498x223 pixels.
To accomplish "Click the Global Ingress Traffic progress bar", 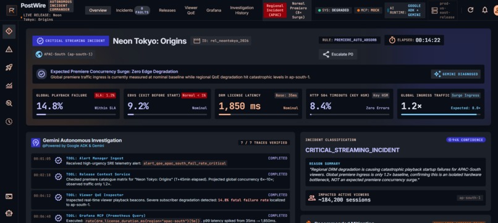I will [441, 115].
